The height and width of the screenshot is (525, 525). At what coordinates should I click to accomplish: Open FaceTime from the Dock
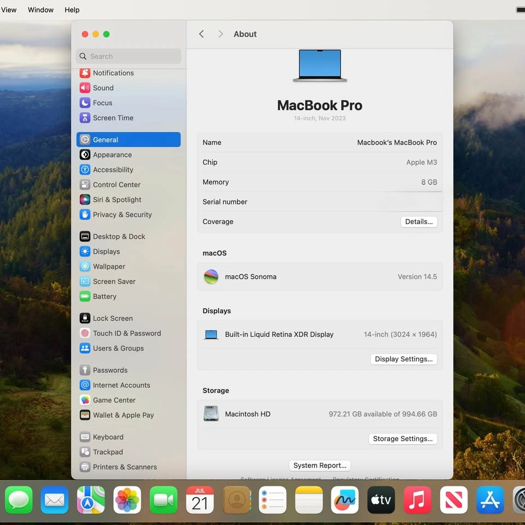pos(164,500)
